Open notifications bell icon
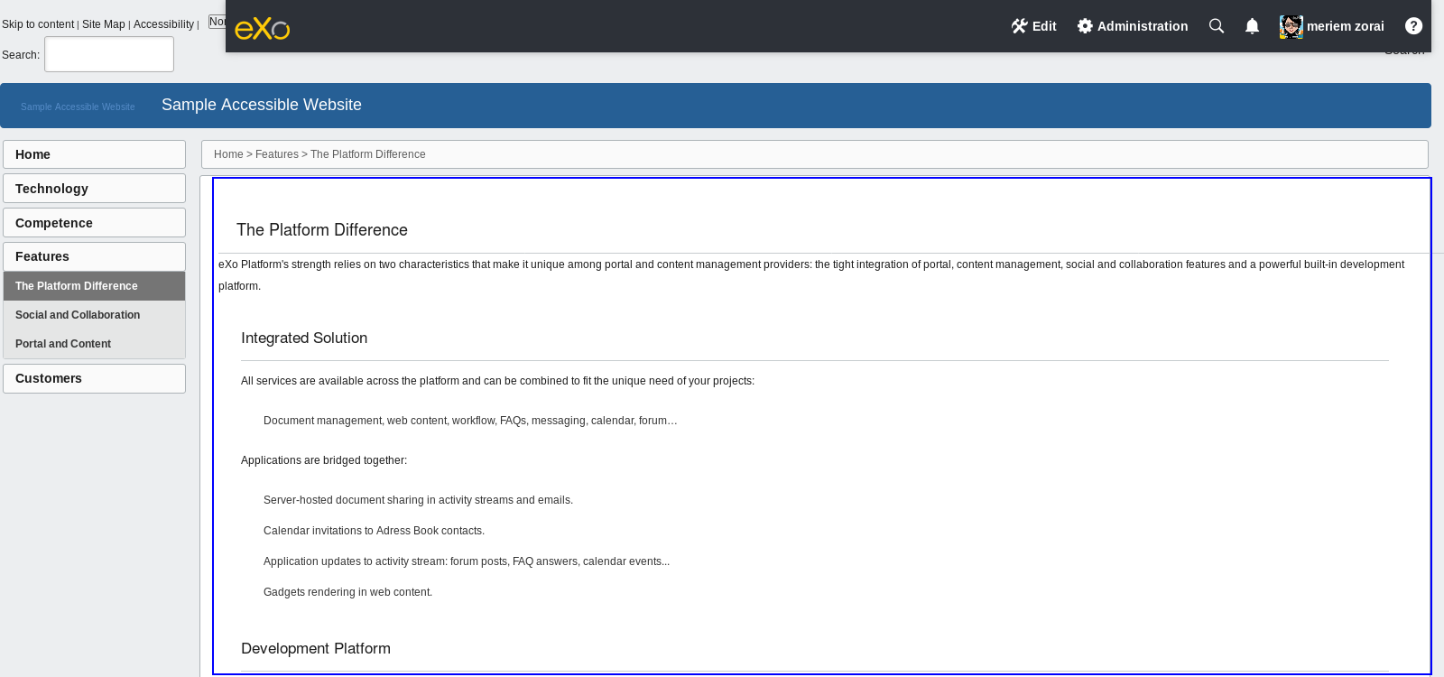1444x677 pixels. pyautogui.click(x=1252, y=26)
